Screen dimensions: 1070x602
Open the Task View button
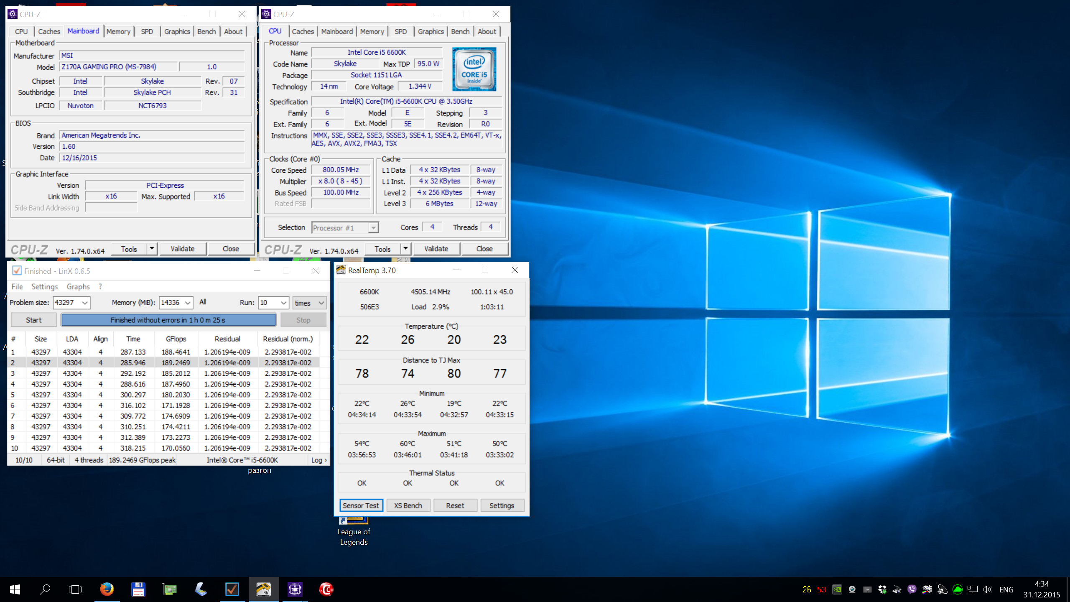75,589
